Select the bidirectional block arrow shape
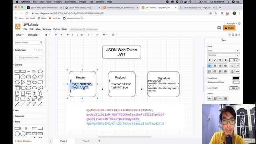Image resolution: width=256 pixels, height=144 pixels. pyautogui.click(x=34, y=99)
